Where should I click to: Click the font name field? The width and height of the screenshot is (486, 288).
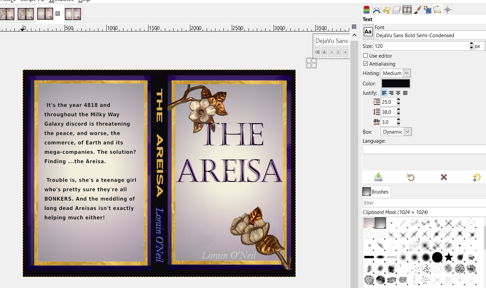(x=430, y=35)
